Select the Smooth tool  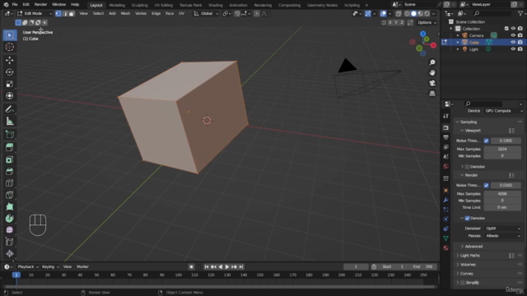click(9, 230)
